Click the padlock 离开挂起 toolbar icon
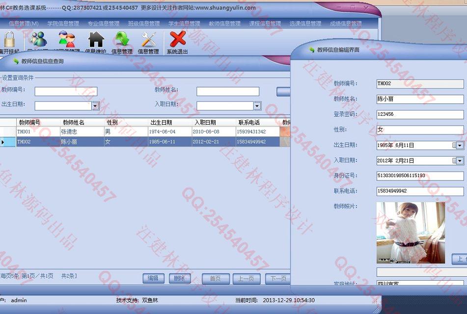The height and width of the screenshot is (314, 467). click(x=9, y=40)
